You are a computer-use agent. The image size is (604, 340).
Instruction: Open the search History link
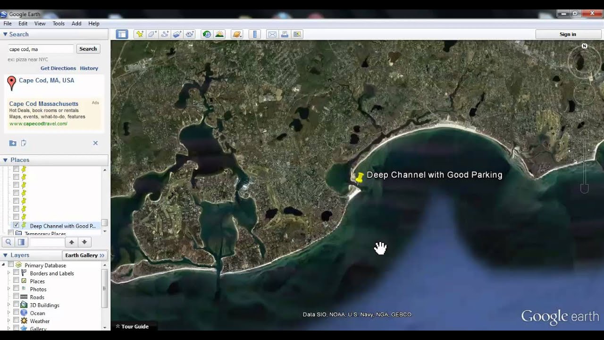point(89,68)
